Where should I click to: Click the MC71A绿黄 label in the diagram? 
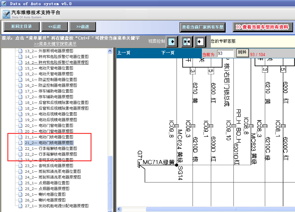[159, 162]
